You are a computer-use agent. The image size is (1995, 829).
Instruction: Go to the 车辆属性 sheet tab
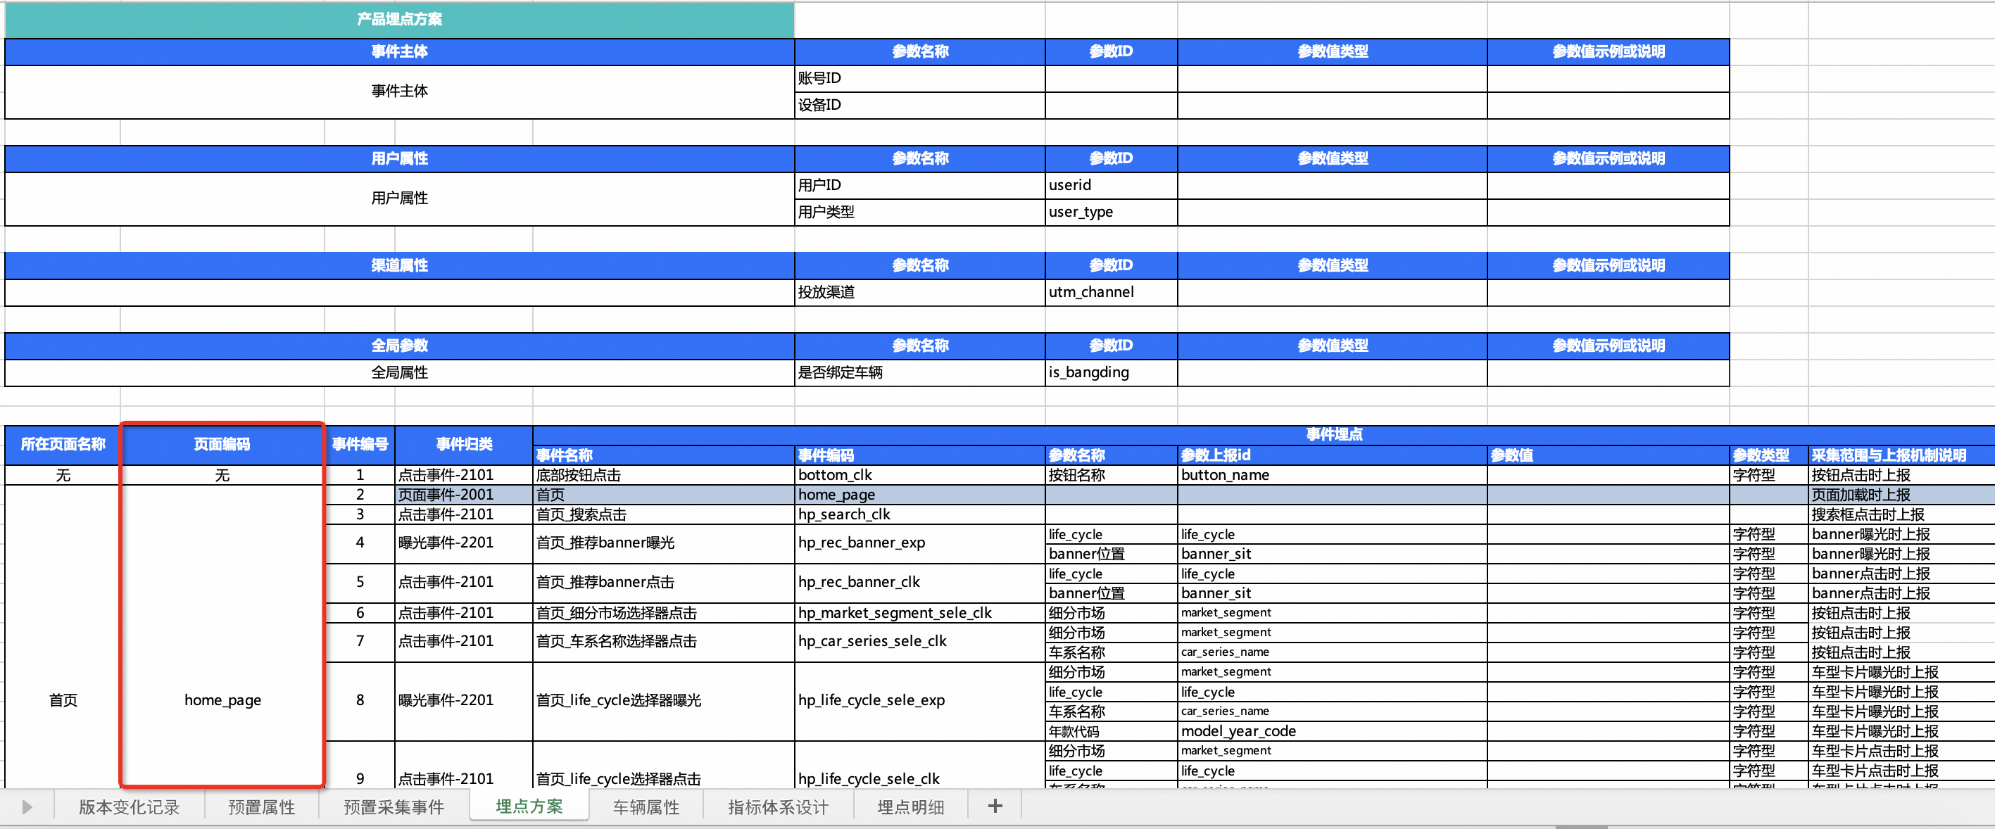pos(646,807)
